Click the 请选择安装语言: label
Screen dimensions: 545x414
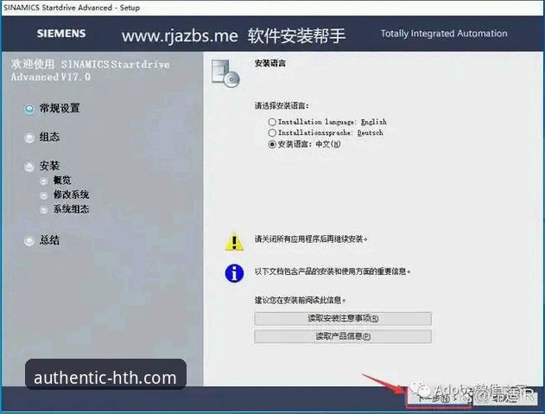coord(282,105)
